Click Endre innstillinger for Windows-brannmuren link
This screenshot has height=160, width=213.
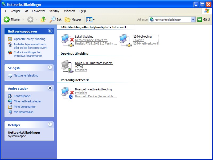(x=28, y=54)
